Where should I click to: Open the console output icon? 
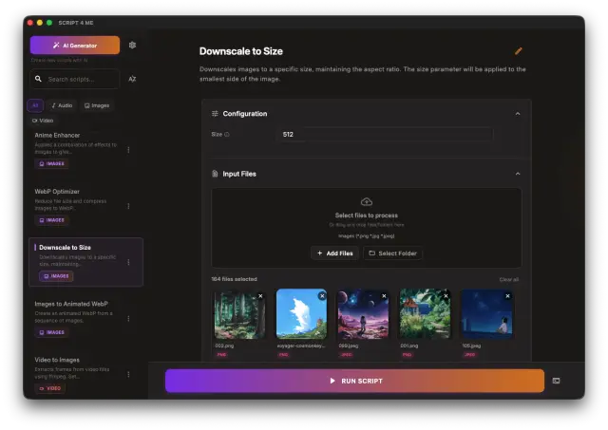556,381
